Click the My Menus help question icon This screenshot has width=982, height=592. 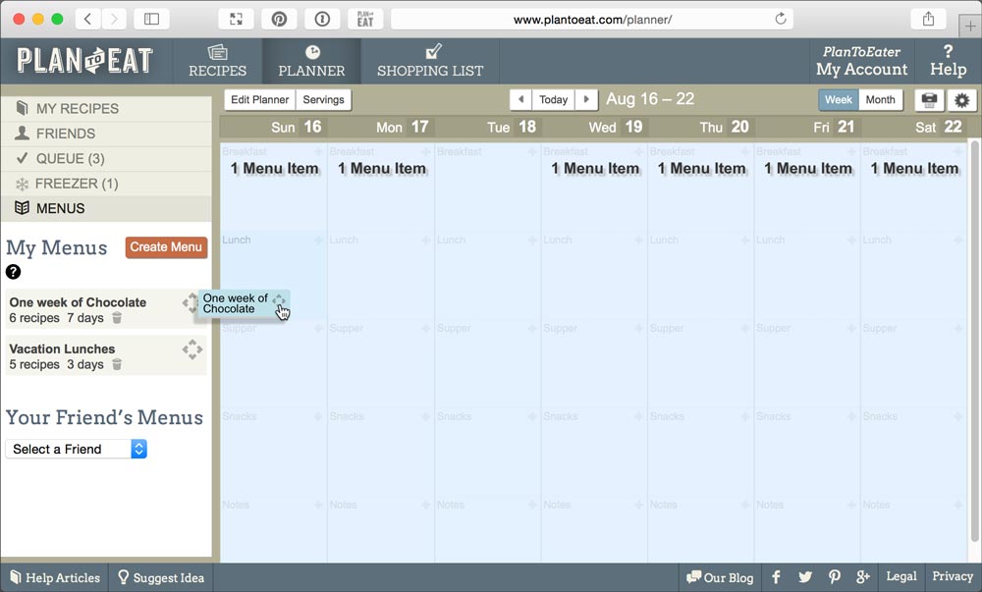(x=13, y=272)
